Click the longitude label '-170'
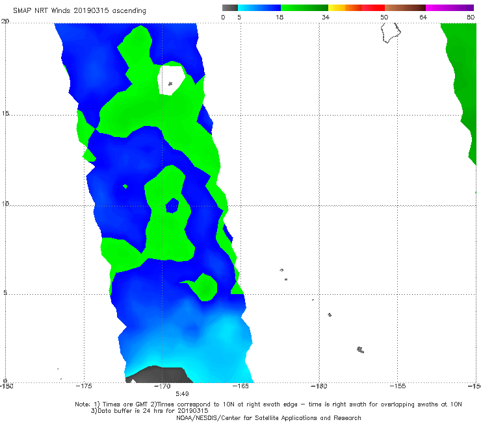Screen dimensions: 481x422 click(x=162, y=386)
